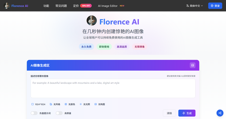226x119 pixels.
Task: Open the 功能 menu item
Action: (46, 6)
